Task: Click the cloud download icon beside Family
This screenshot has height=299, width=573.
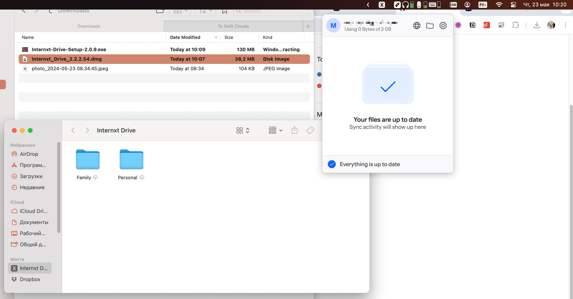Action: click(95, 178)
